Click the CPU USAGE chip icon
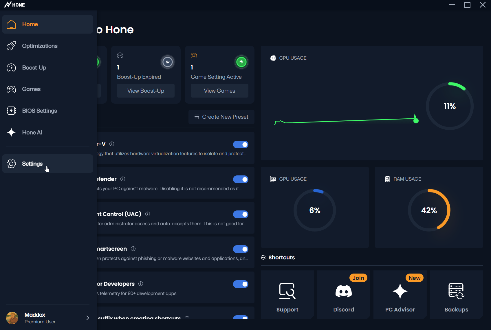 click(273, 58)
